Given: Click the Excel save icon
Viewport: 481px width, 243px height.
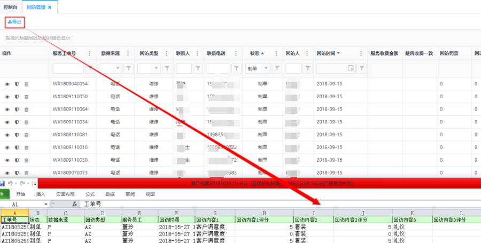Looking at the screenshot, I should click(x=3, y=184).
